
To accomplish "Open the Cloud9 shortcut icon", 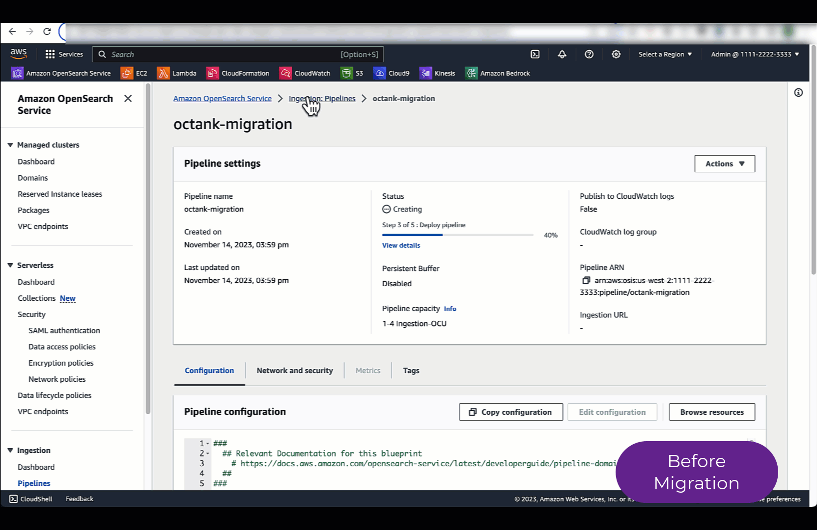I will click(x=379, y=73).
